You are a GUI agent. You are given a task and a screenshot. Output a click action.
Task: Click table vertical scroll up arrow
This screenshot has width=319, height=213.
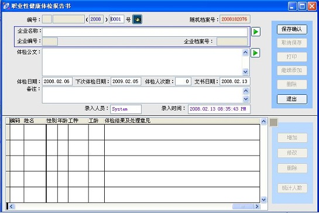point(263,122)
